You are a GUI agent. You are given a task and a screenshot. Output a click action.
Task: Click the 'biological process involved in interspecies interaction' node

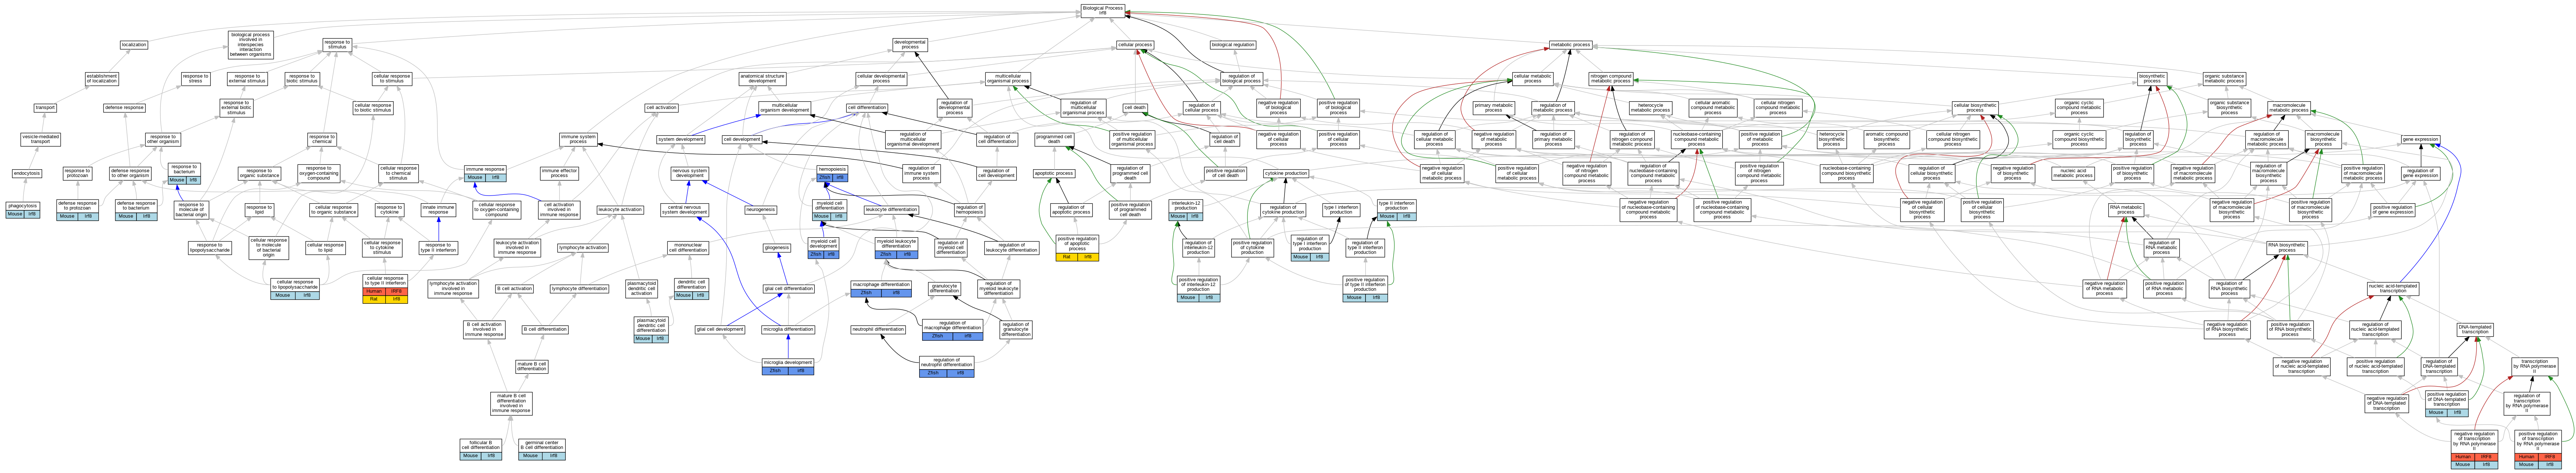[x=251, y=45]
